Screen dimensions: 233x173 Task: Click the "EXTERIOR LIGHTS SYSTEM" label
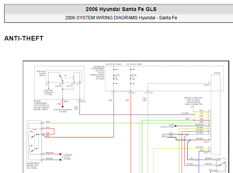point(68,157)
